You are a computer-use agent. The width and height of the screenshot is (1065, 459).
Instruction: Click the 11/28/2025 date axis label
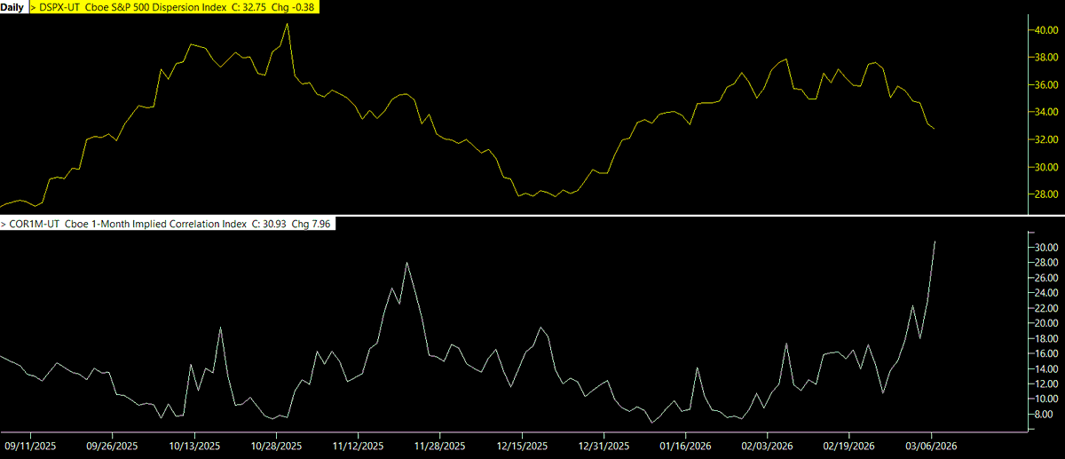coord(439,446)
